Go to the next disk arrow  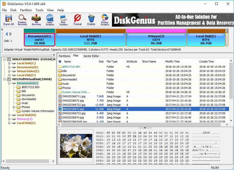10,34
